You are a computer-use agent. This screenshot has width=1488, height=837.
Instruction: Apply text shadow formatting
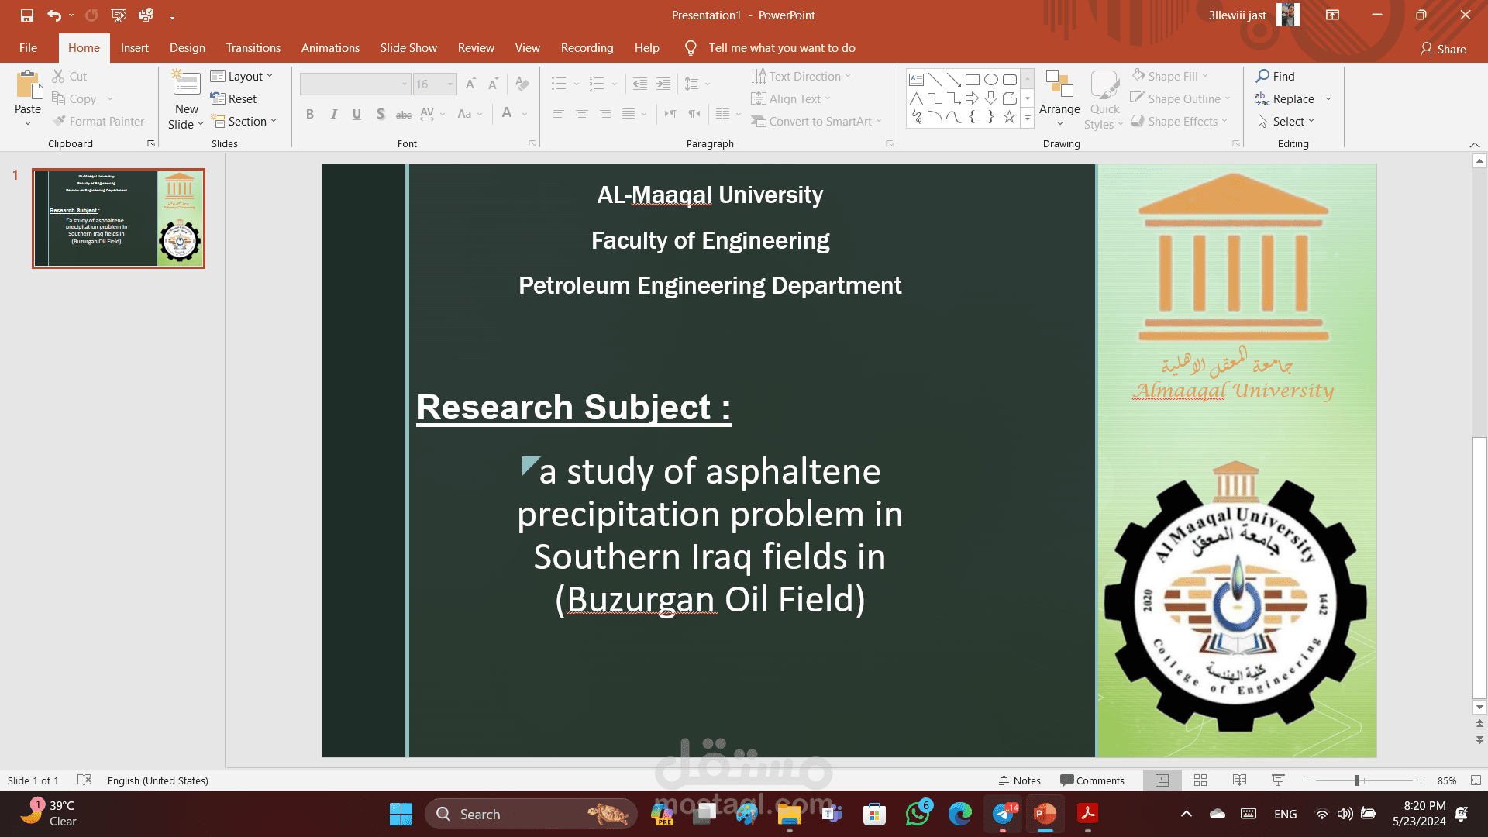coord(381,114)
